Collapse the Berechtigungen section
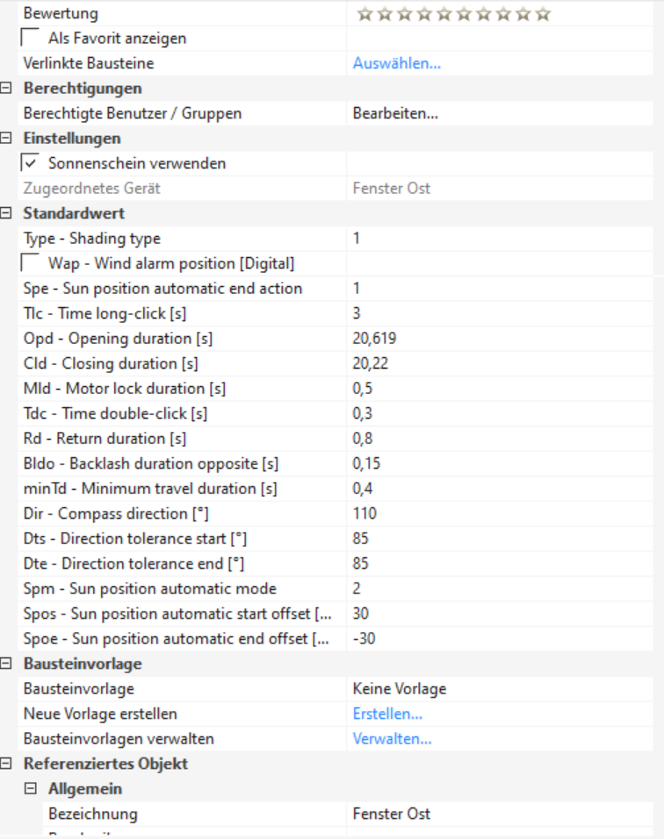The height and width of the screenshot is (839, 664). [9, 89]
